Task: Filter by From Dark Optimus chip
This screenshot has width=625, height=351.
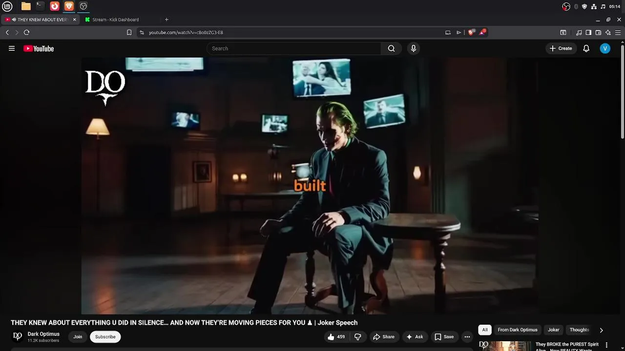Action: pyautogui.click(x=518, y=330)
